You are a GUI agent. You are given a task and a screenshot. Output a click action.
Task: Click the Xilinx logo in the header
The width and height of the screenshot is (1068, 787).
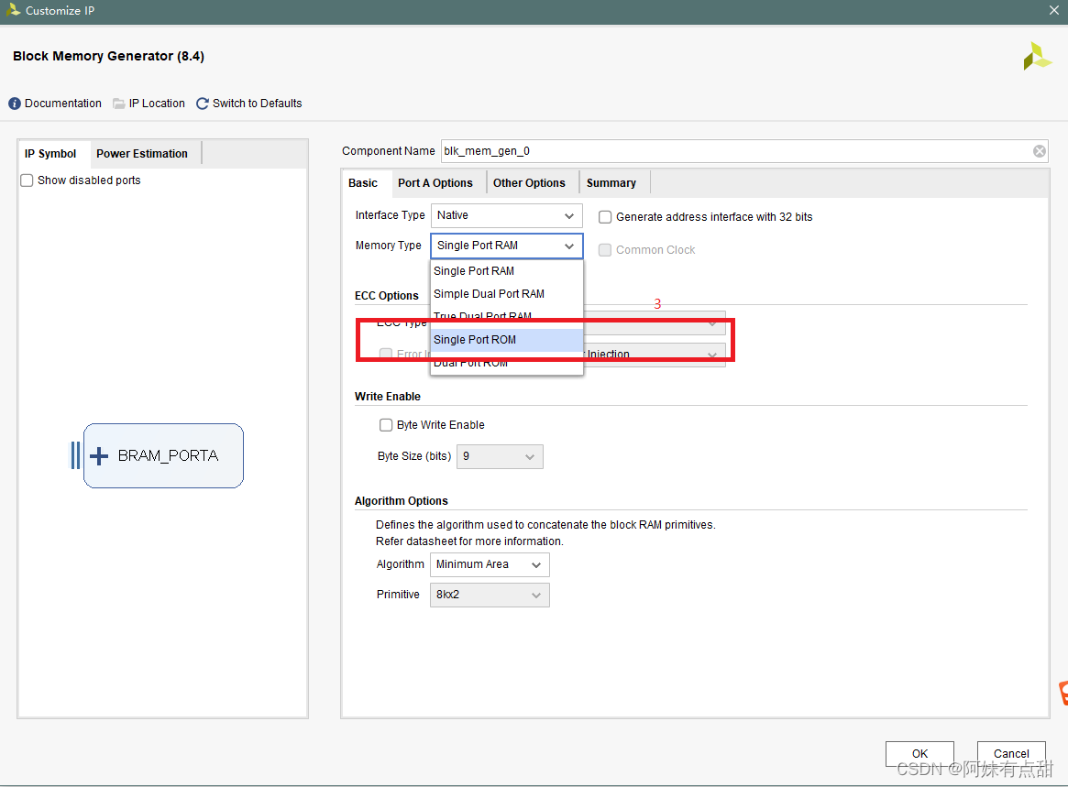[1037, 57]
